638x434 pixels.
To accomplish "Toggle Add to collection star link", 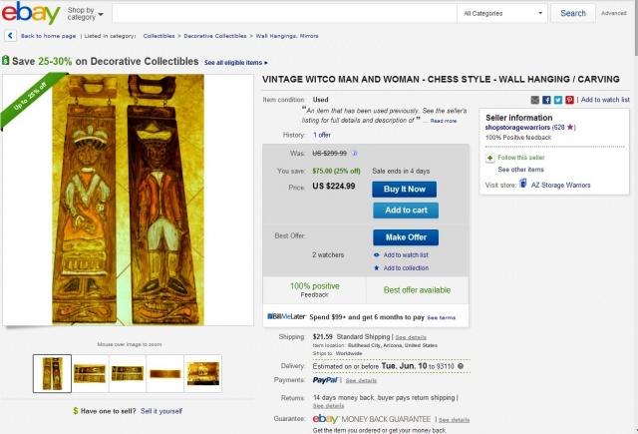I will (401, 268).
